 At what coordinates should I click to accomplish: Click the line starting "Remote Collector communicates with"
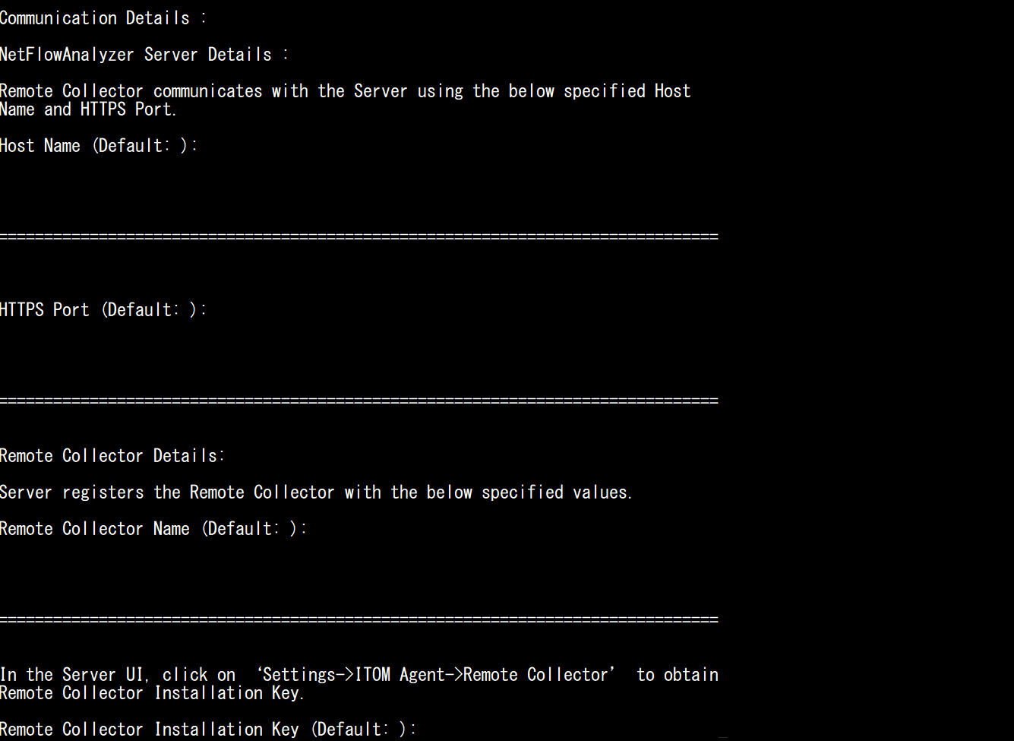(346, 91)
